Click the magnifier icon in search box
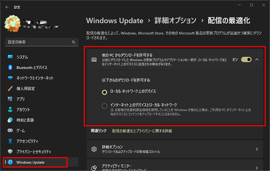 coord(74,42)
